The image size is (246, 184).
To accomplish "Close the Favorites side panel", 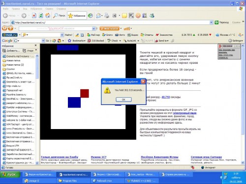I will pyautogui.click(x=36, y=45).
